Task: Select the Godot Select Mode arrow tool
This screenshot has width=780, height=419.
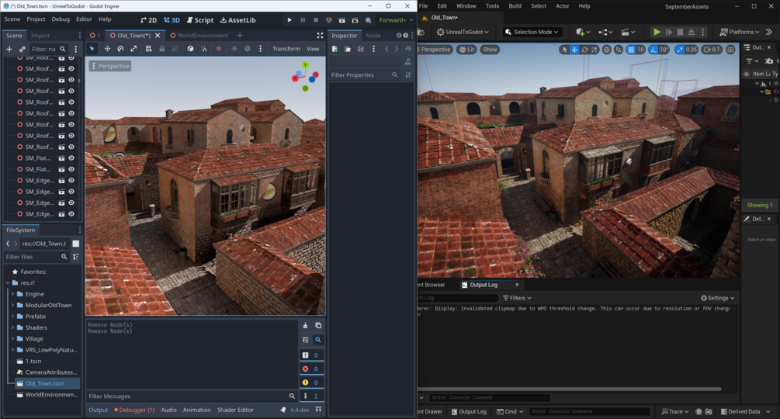Action: [92, 49]
